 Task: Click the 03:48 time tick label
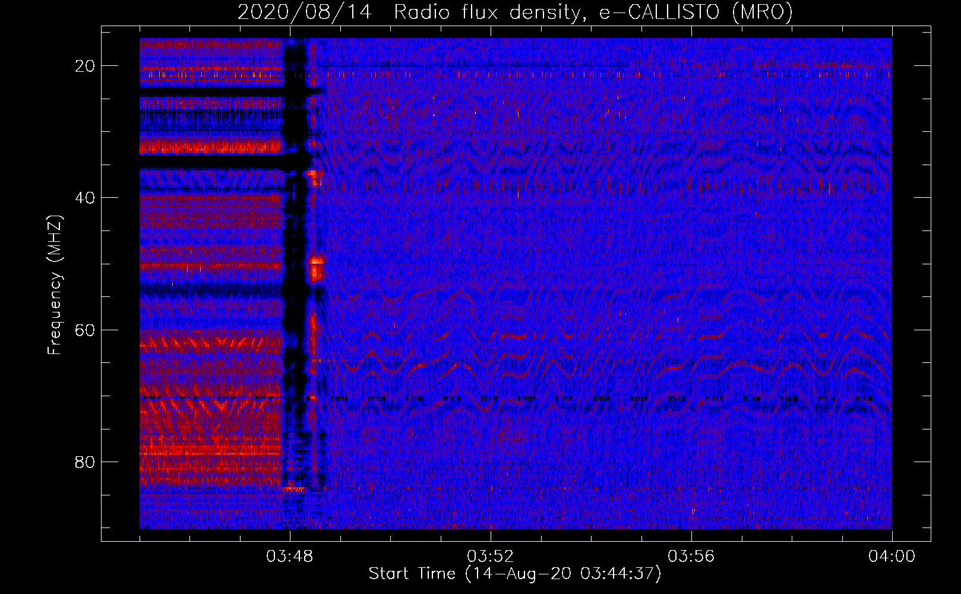(x=290, y=557)
